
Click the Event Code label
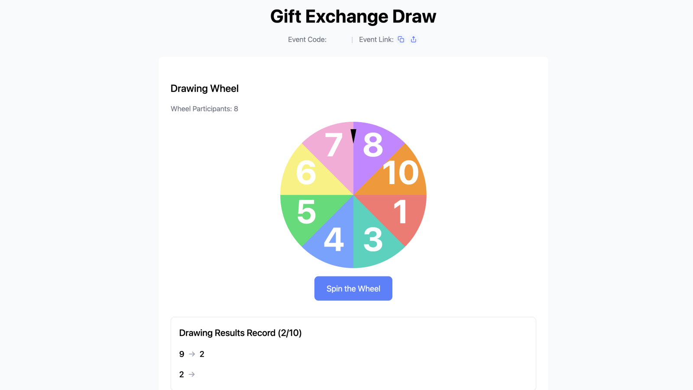(x=307, y=39)
